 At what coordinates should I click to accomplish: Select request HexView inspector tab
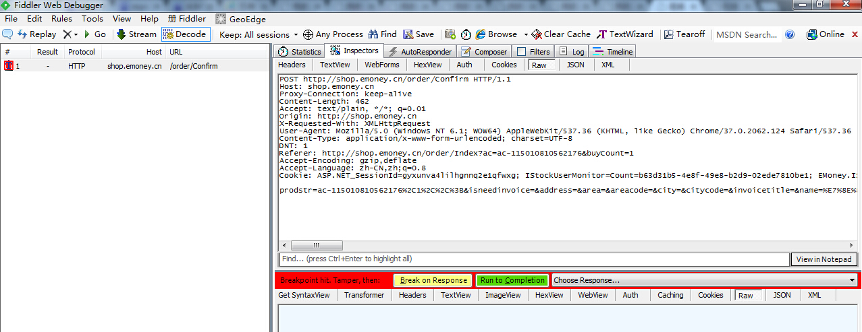pos(427,65)
